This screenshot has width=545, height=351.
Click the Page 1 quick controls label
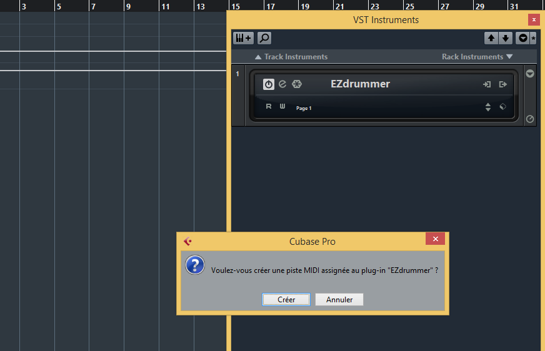pyautogui.click(x=304, y=108)
